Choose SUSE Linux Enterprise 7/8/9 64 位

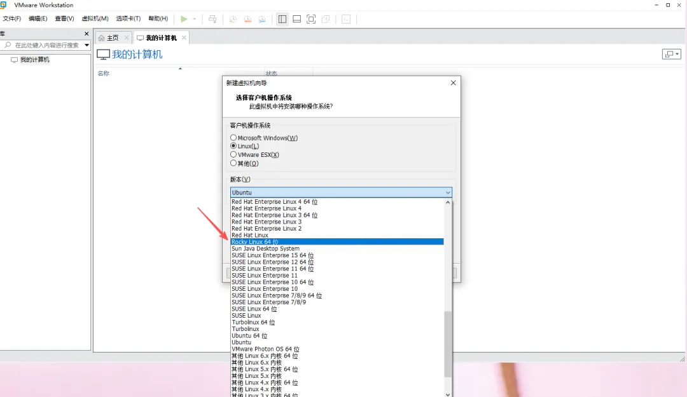pyautogui.click(x=337, y=295)
